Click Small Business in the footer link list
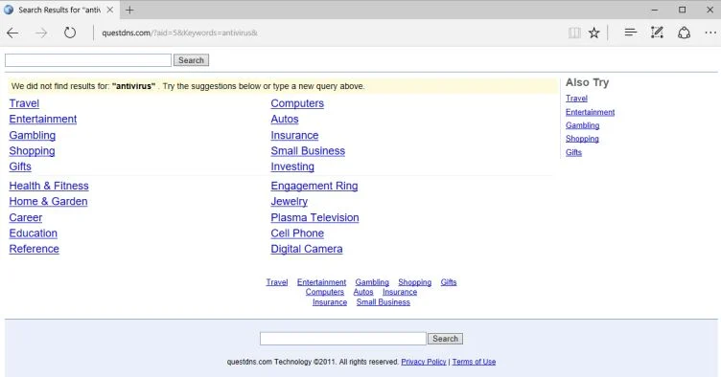The width and height of the screenshot is (721, 377). click(384, 302)
